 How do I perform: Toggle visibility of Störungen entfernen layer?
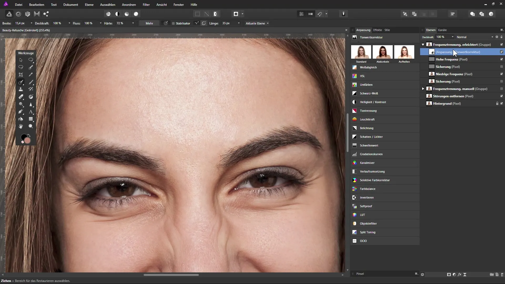coord(502,96)
